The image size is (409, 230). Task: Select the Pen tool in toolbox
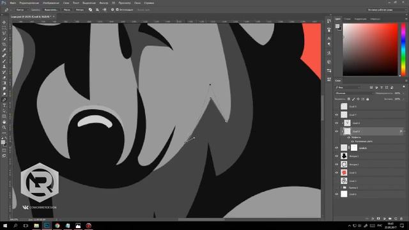click(4, 100)
